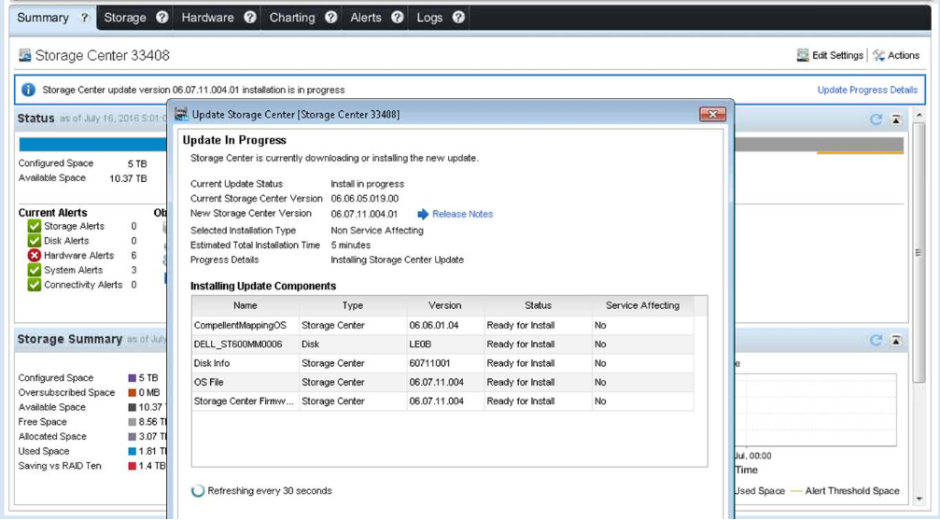Collapse the Status panel
This screenshot has width=940, height=520.
(x=896, y=119)
